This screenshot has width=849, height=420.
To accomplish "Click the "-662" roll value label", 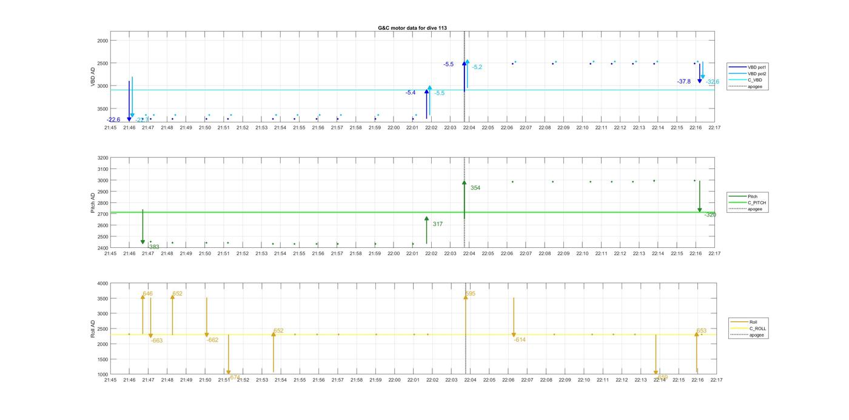I will [212, 341].
